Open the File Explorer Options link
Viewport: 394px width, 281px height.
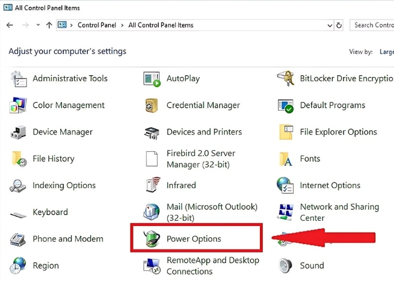click(338, 132)
